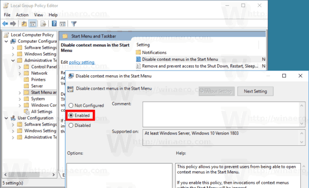Click the Printers folder icon in tree
The width and height of the screenshot is (309, 188).
(x=26, y=80)
